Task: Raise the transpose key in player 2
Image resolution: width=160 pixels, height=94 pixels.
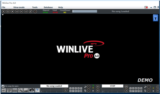Action: 158,91
